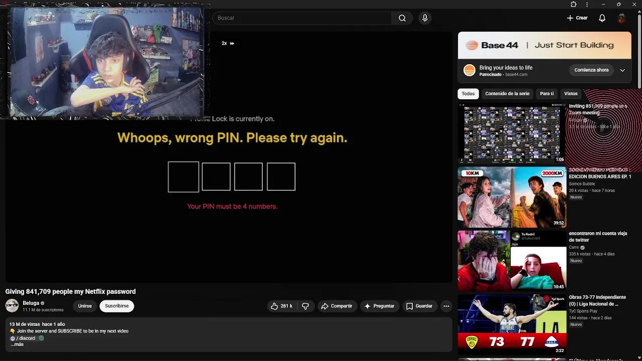Click the third PIN digit box

point(248,177)
